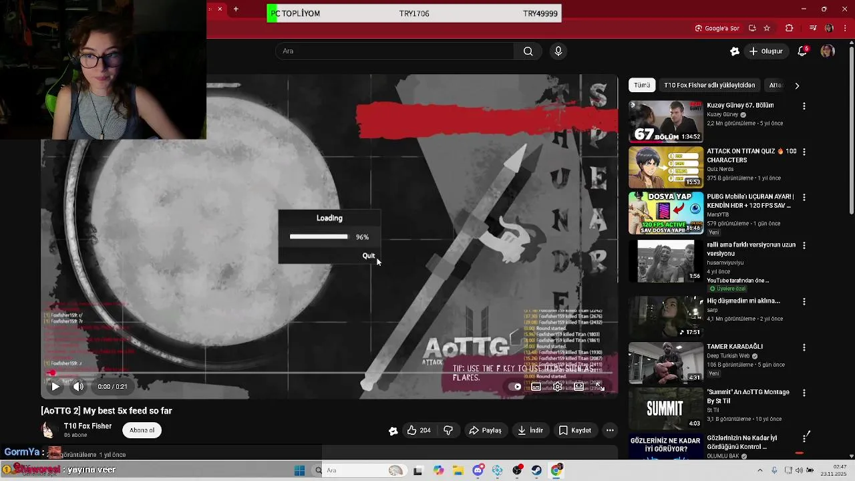Open Chrome extensions puzzle icon
This screenshot has height=481, width=855.
click(x=789, y=28)
